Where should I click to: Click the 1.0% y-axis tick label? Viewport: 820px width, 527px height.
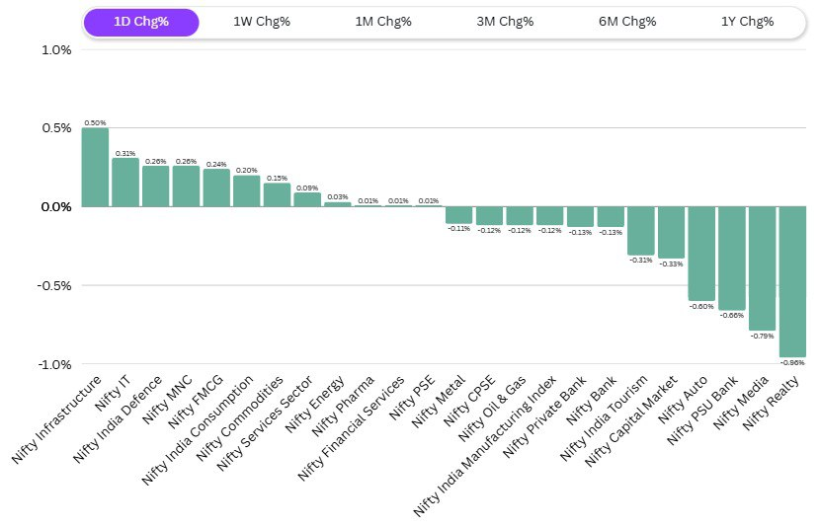(x=56, y=50)
